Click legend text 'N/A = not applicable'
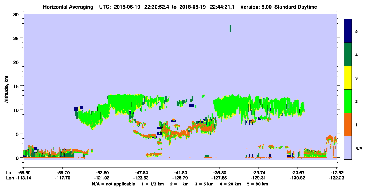This screenshot has width=374, height=192. 114,184
